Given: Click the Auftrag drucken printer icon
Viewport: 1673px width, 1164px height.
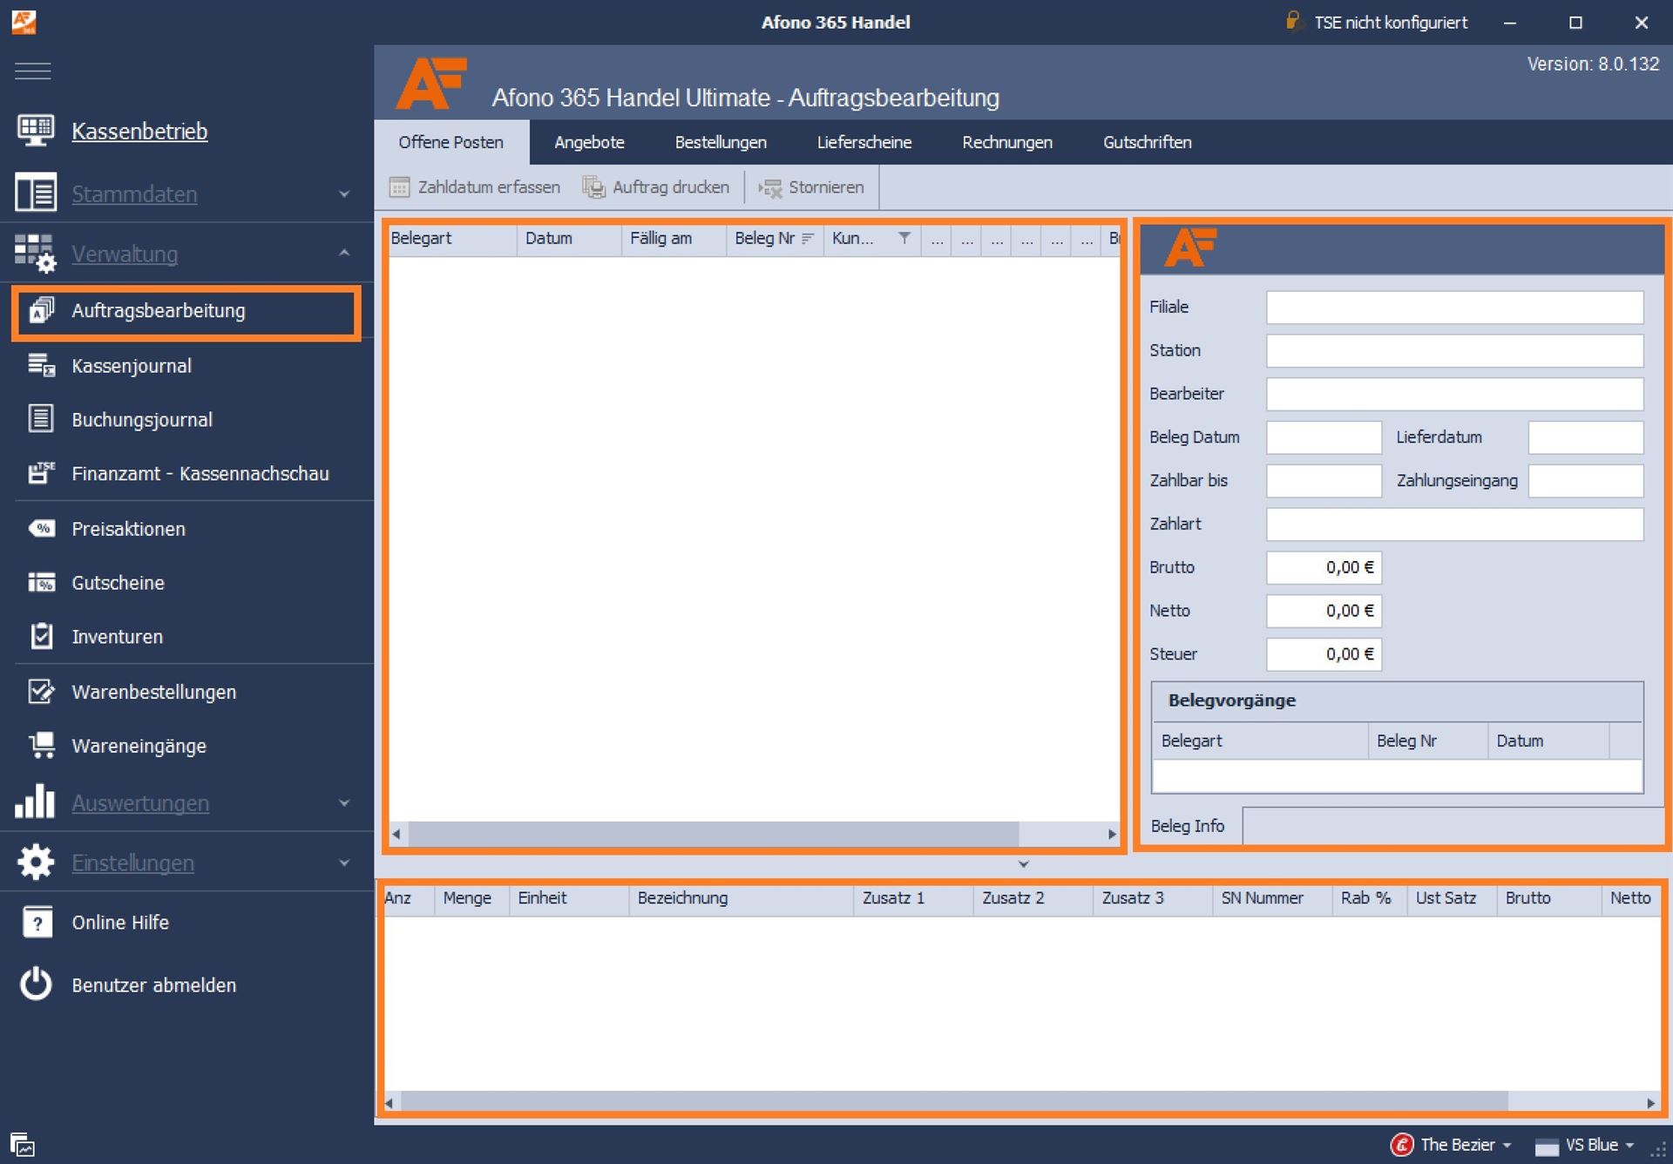Looking at the screenshot, I should point(593,187).
